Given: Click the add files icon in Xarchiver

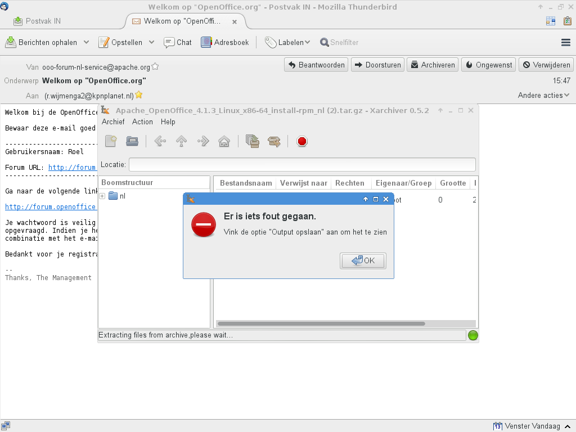Looking at the screenshot, I should (x=253, y=141).
